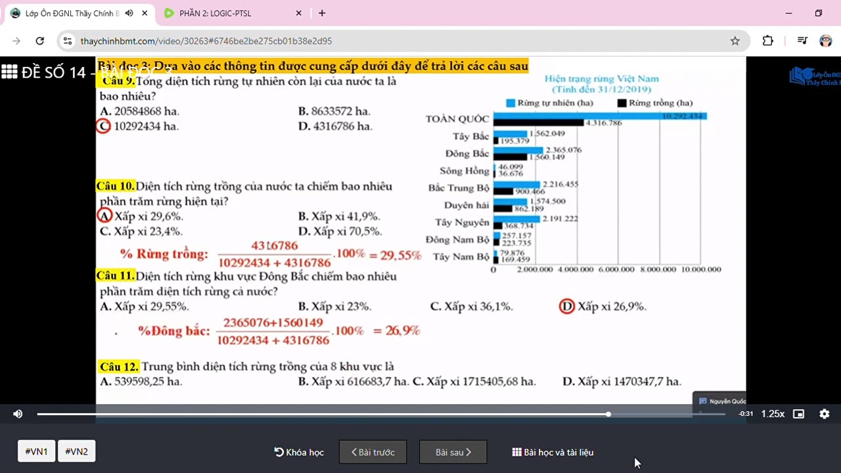841x473 pixels.
Task: View site information icon in address bar
Action: point(68,41)
